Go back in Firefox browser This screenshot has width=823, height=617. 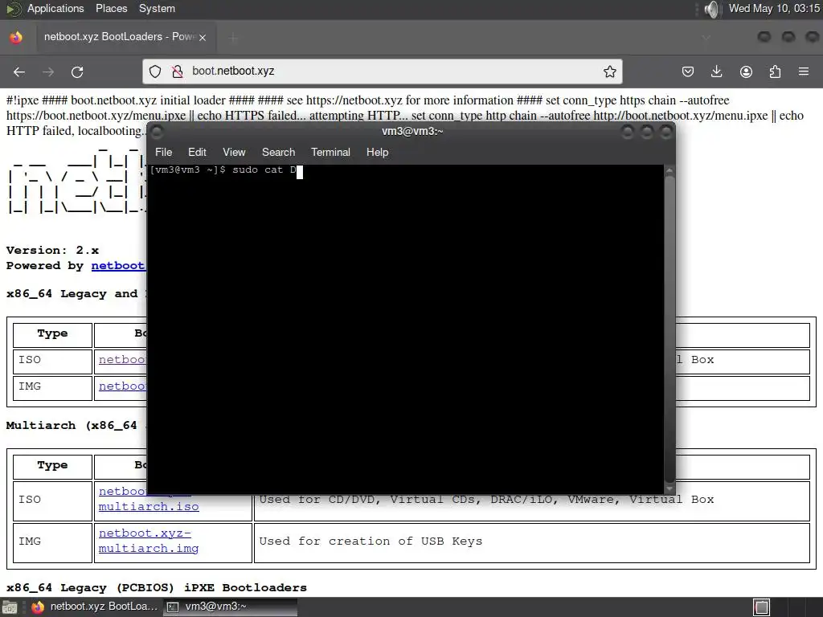coord(19,72)
